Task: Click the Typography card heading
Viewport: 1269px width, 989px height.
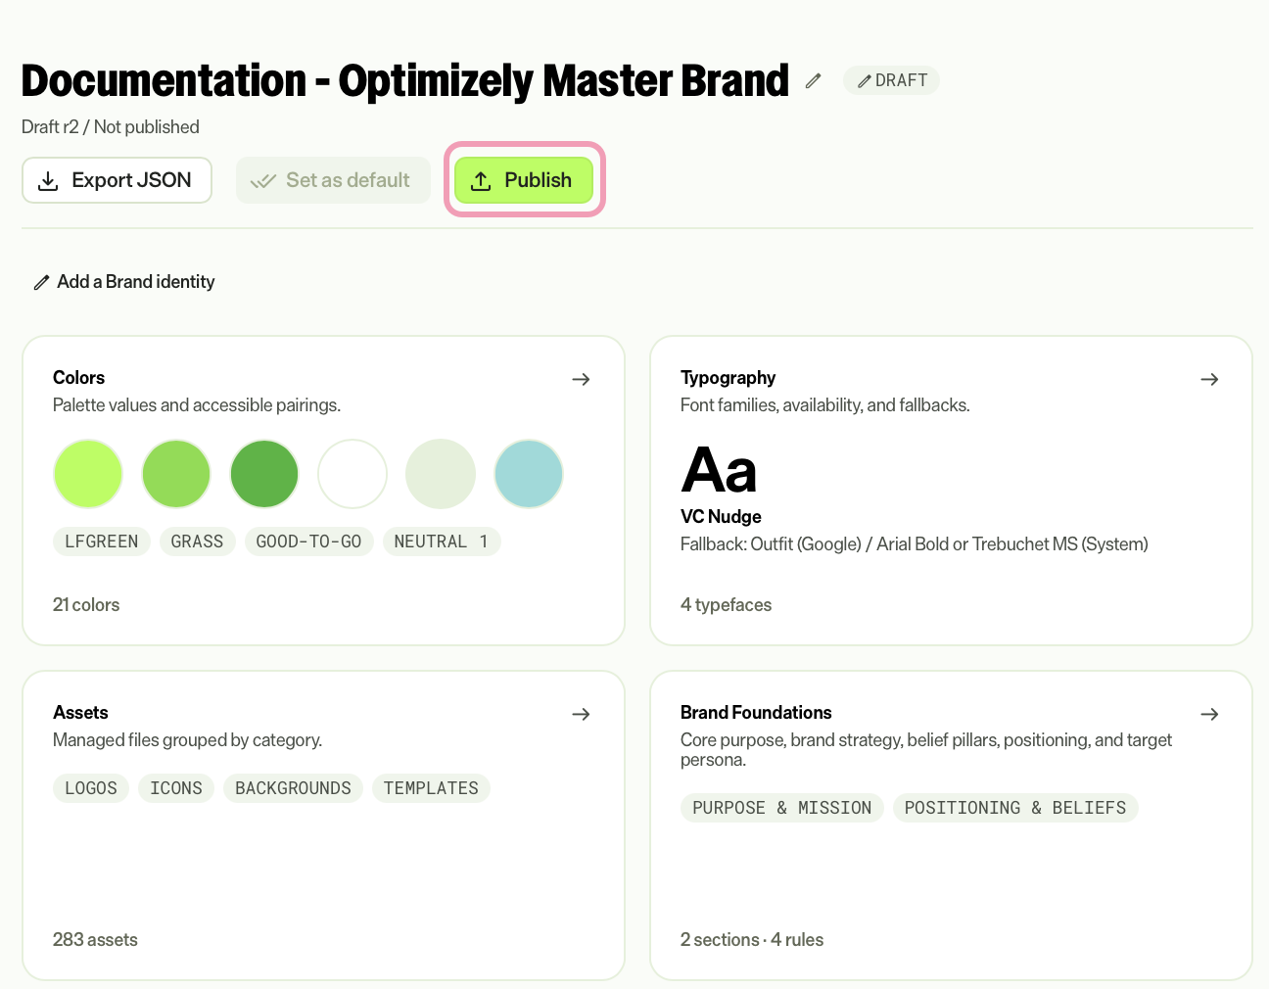Action: tap(728, 378)
